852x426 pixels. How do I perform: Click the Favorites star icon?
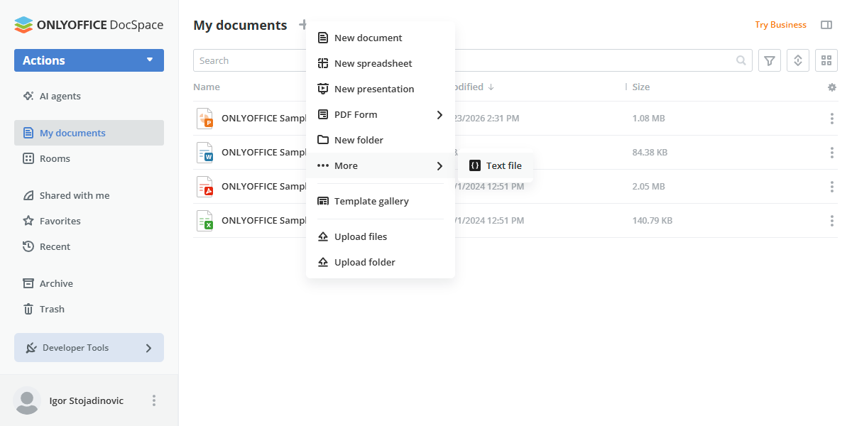tap(28, 221)
